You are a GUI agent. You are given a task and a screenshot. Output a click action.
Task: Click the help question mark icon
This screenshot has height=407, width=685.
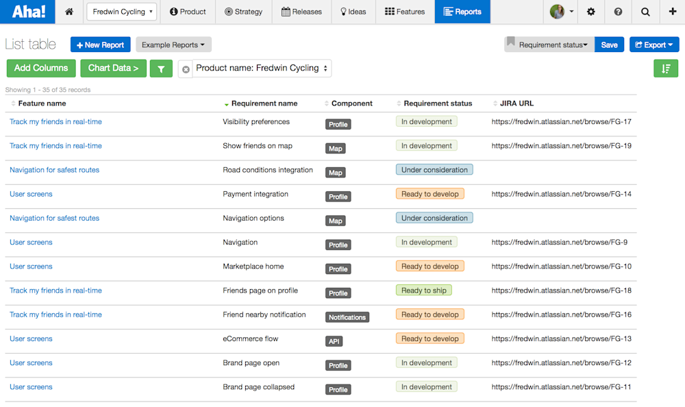pyautogui.click(x=619, y=12)
